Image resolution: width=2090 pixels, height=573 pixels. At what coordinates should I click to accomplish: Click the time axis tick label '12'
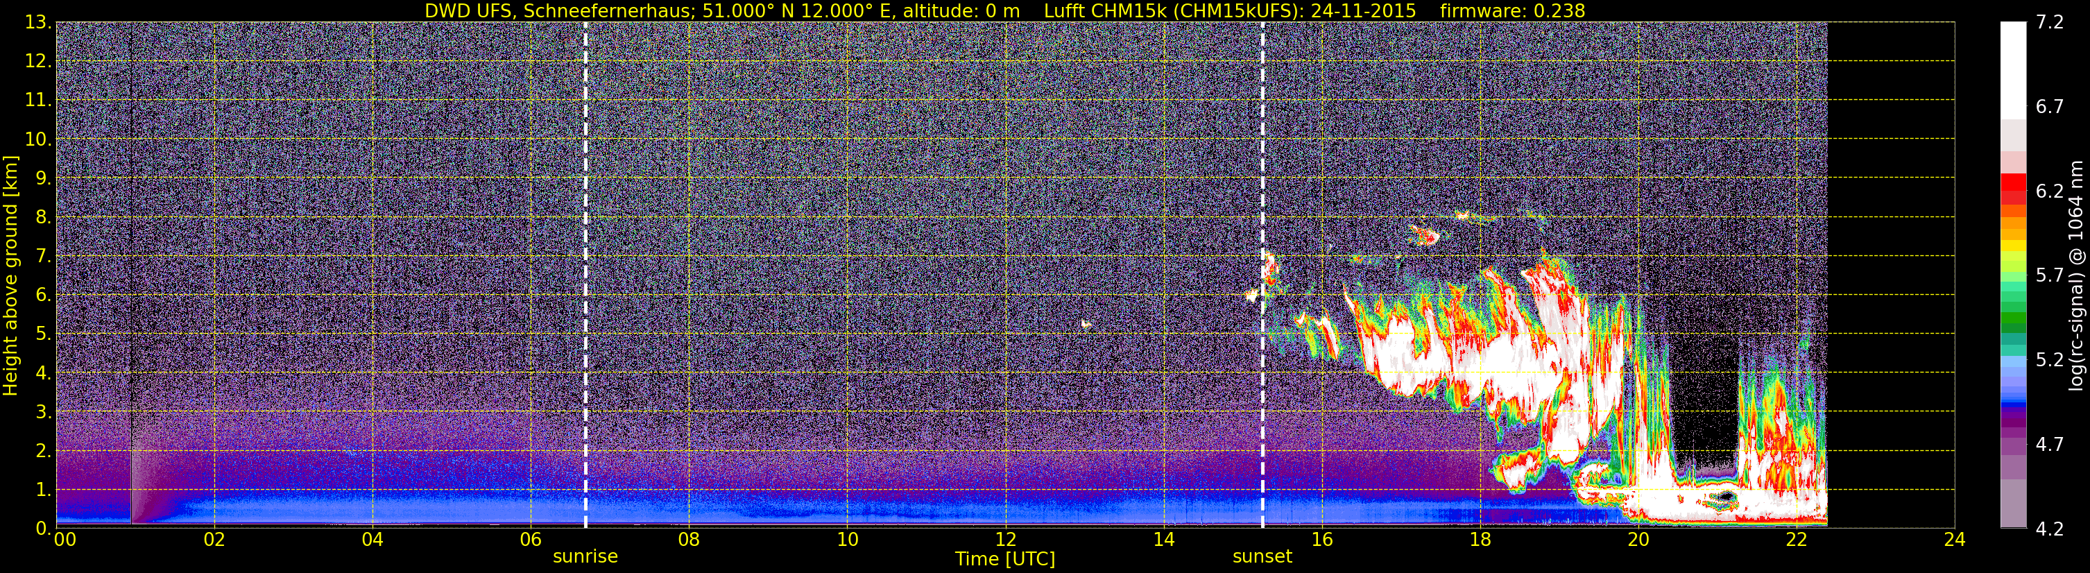(x=1005, y=540)
